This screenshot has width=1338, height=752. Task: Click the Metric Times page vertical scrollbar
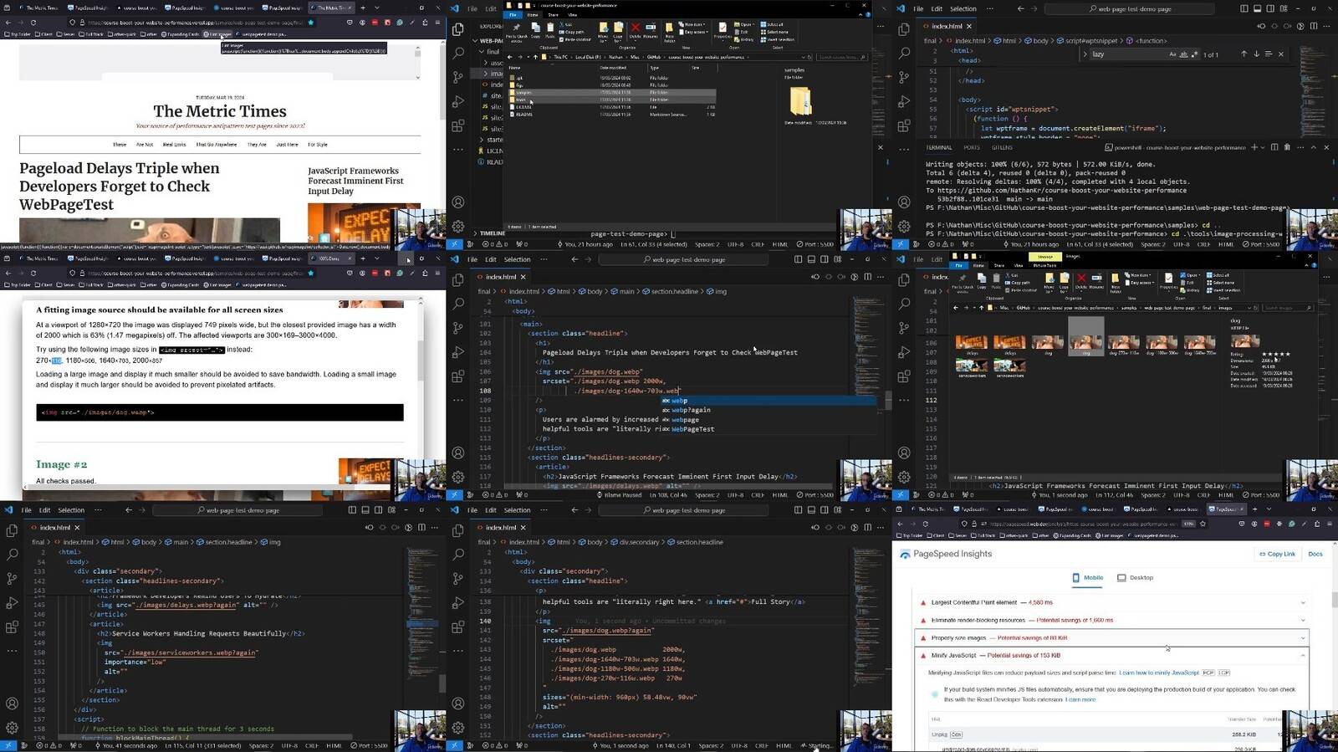442,84
